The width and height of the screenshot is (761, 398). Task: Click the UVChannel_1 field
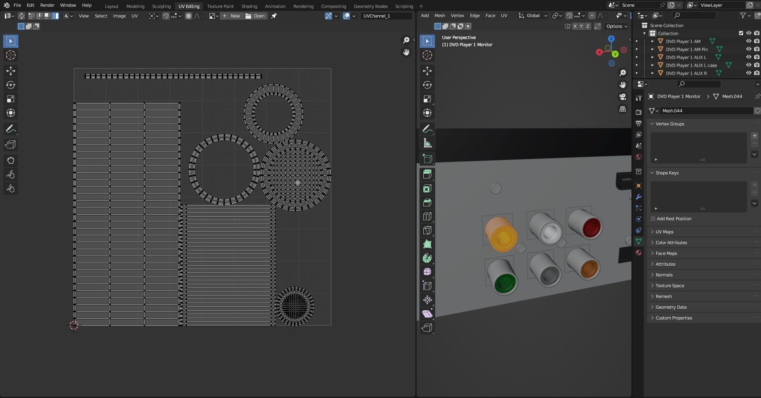click(x=386, y=16)
